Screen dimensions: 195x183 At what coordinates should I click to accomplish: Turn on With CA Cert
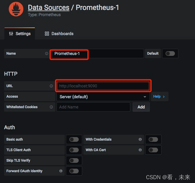click(x=153, y=150)
